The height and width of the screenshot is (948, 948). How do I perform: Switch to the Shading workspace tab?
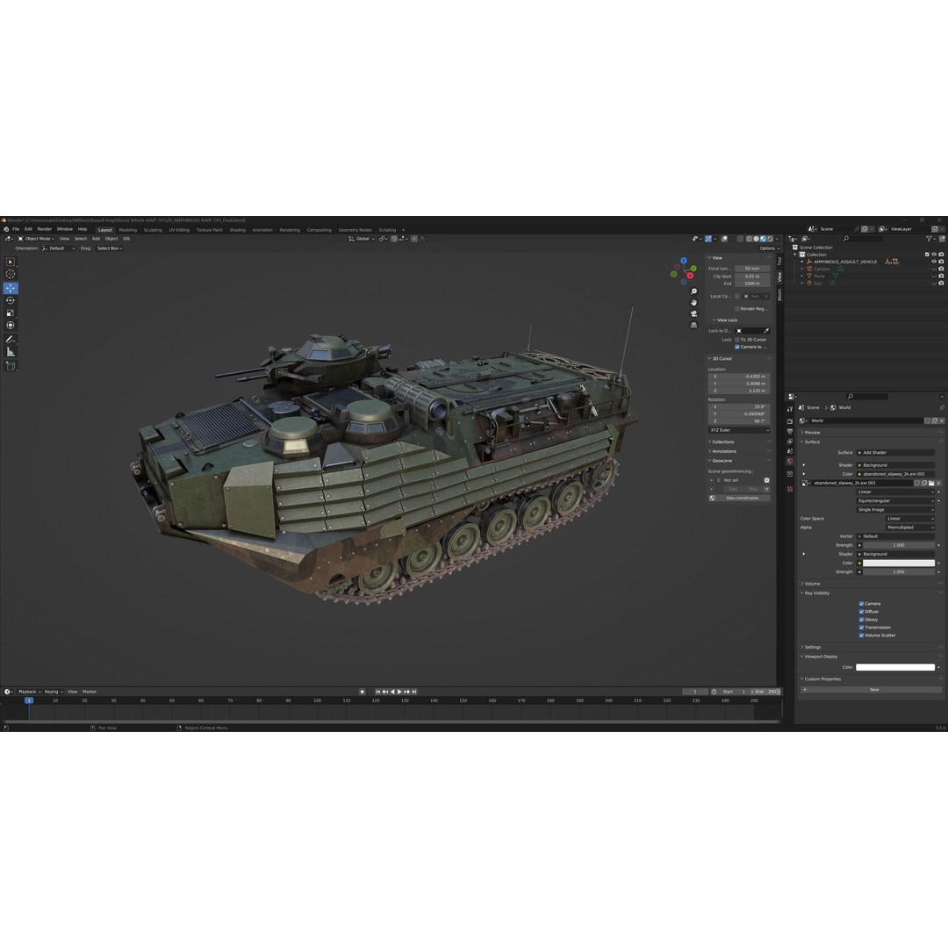pyautogui.click(x=238, y=230)
